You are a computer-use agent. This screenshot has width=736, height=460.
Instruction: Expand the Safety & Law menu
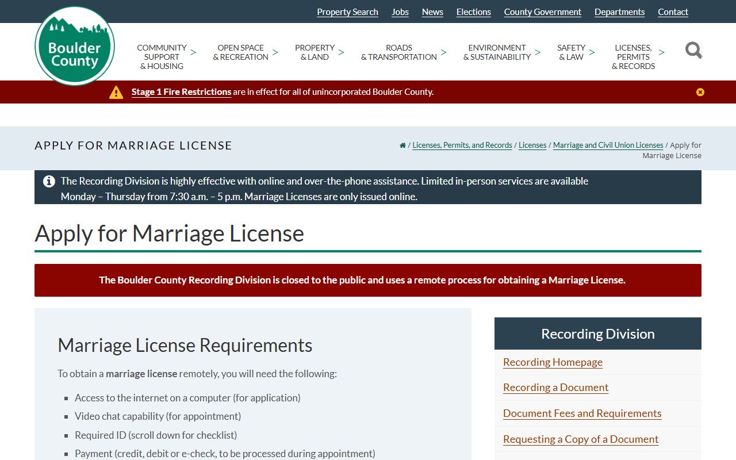(576, 52)
